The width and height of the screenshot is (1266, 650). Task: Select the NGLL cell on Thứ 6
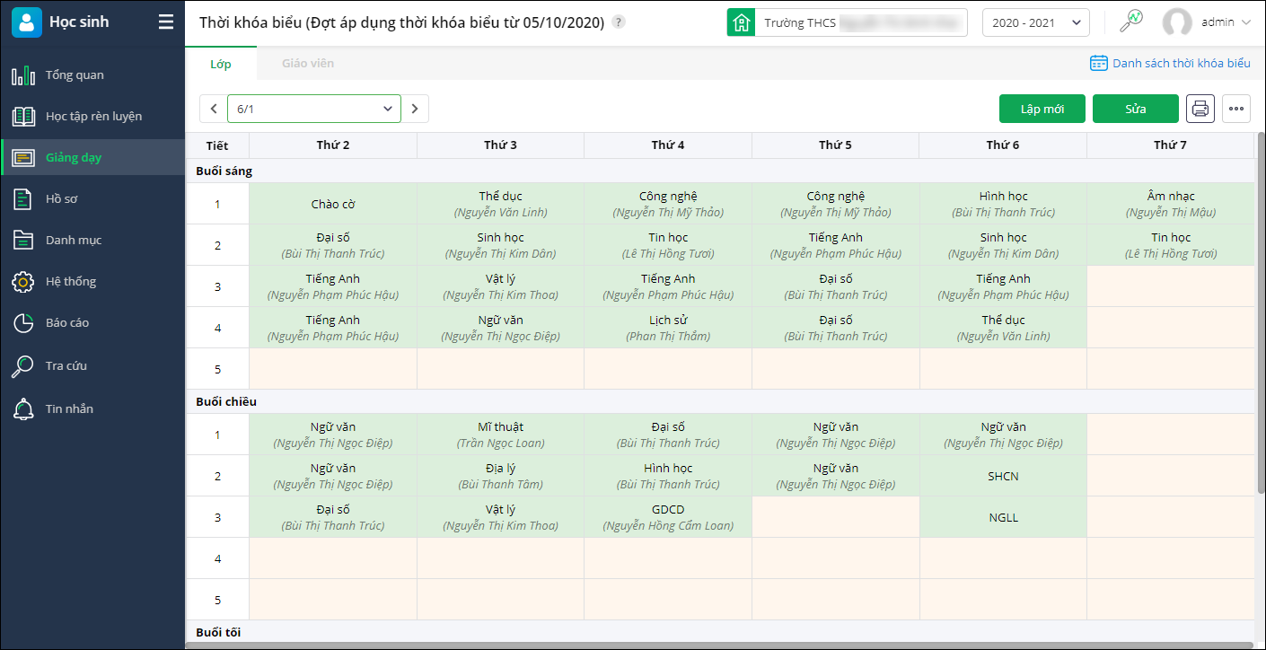tap(1003, 517)
